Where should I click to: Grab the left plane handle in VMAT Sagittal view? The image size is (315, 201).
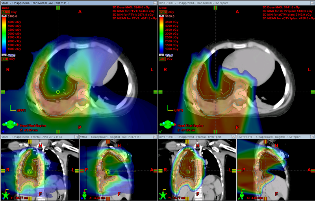[x=82, y=170]
